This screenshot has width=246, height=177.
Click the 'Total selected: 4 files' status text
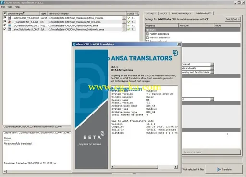[x=193, y=169]
